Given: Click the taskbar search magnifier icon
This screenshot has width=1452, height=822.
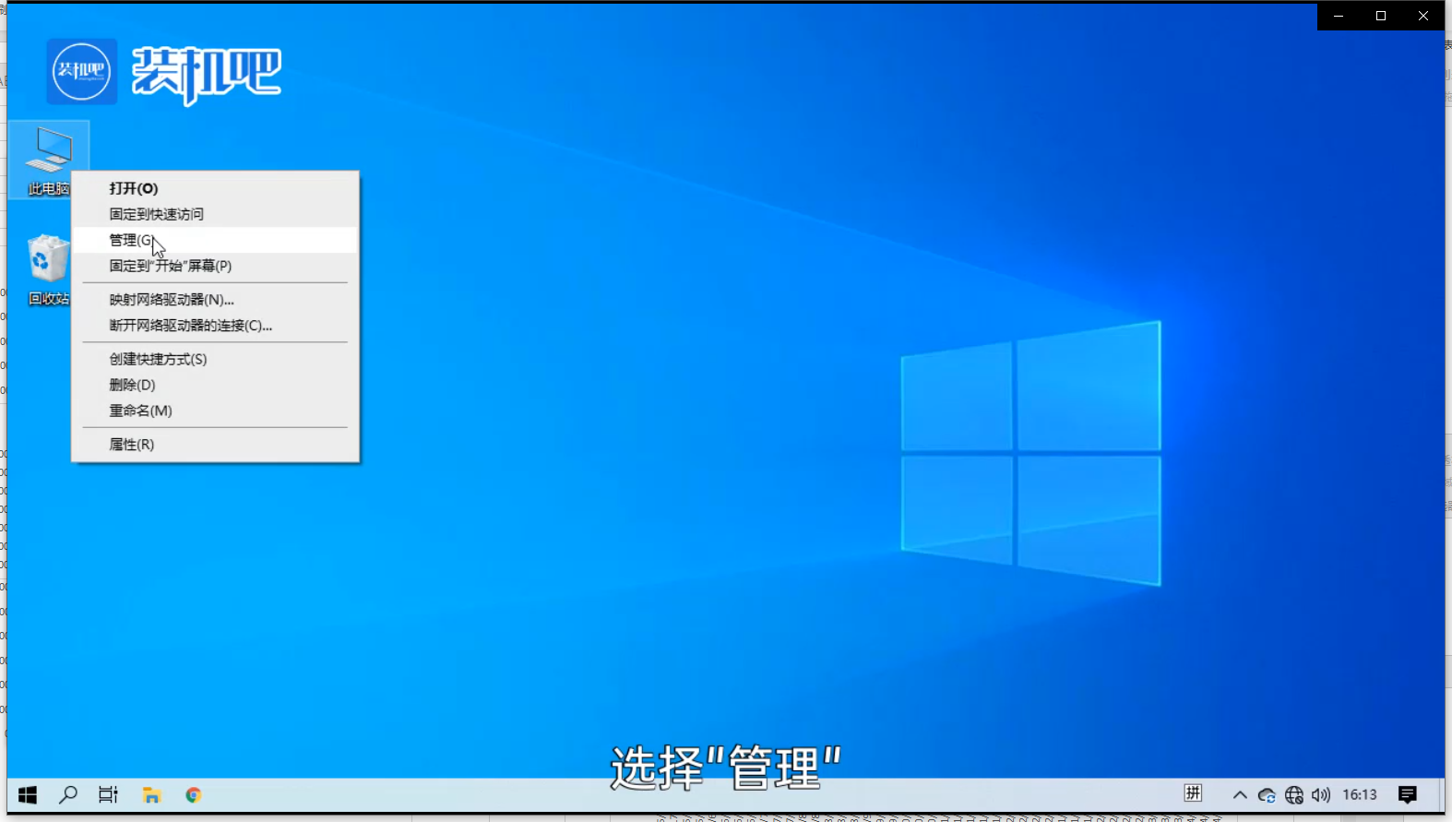Looking at the screenshot, I should [x=68, y=794].
